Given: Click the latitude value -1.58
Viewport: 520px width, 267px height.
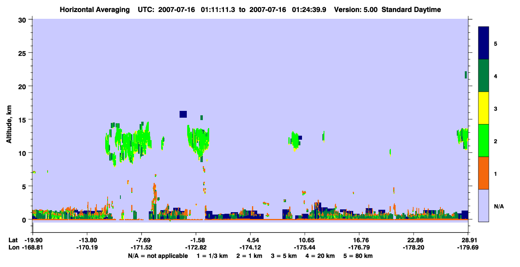Looking at the screenshot, I should pos(196,240).
